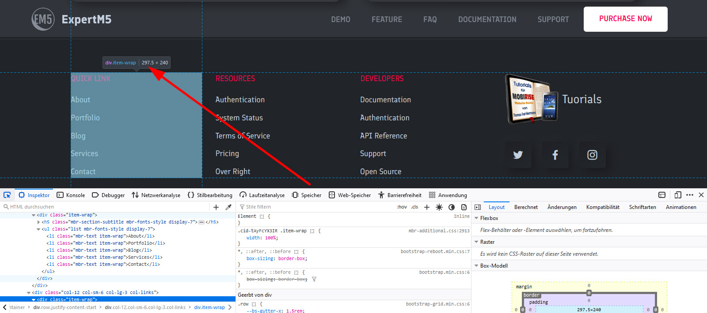
Task: Open responsive design mode icon
Action: 678,195
